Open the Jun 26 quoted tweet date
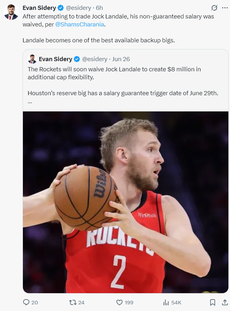 click(x=121, y=59)
